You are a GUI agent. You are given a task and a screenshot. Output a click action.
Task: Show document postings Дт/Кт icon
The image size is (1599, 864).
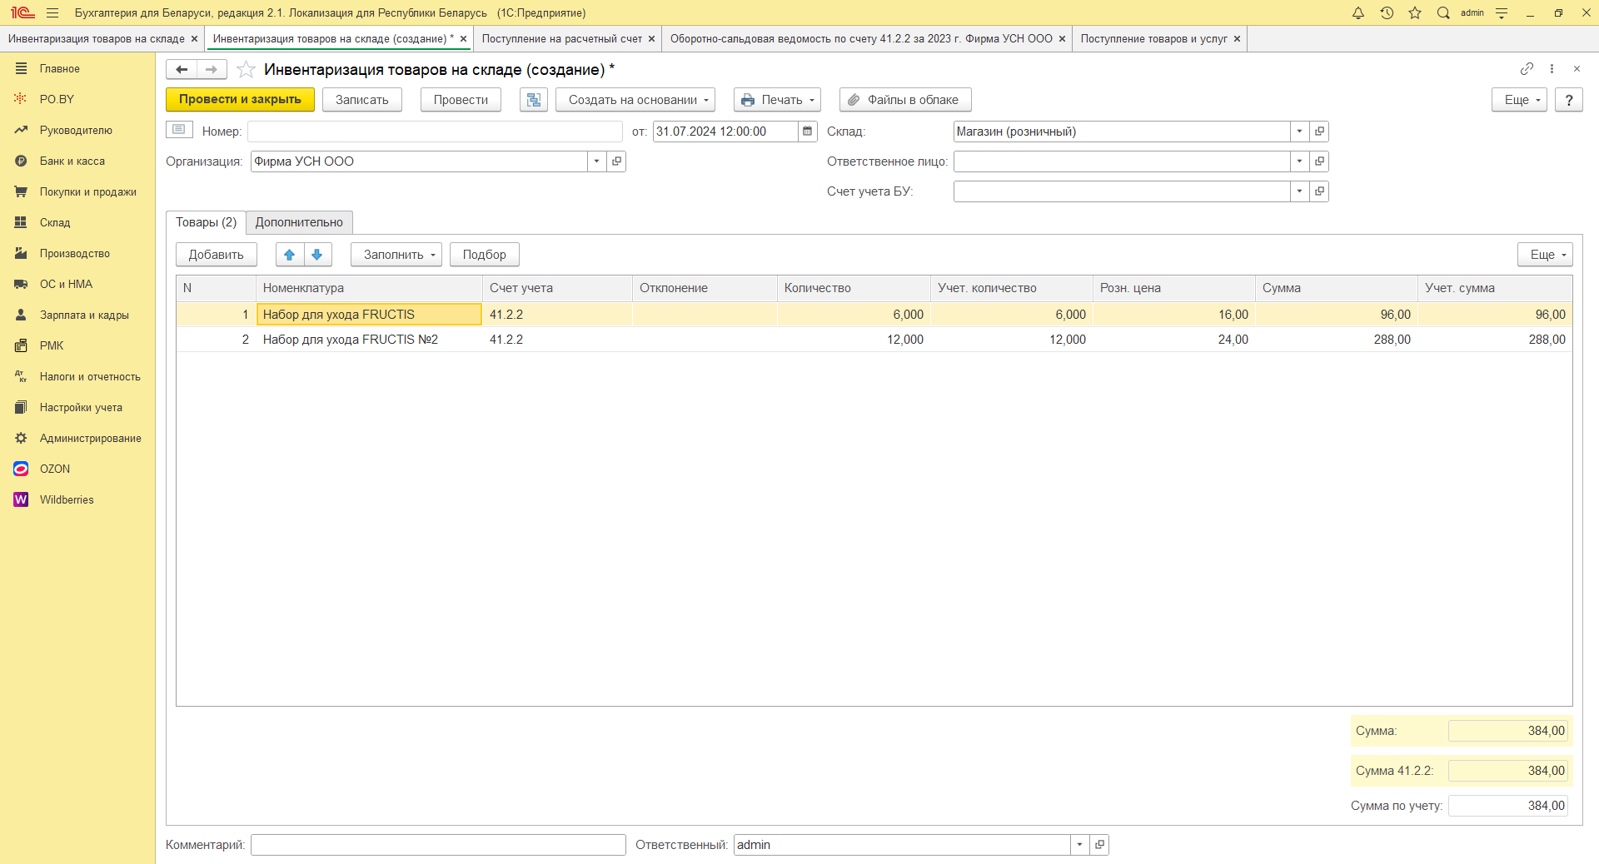(x=534, y=100)
